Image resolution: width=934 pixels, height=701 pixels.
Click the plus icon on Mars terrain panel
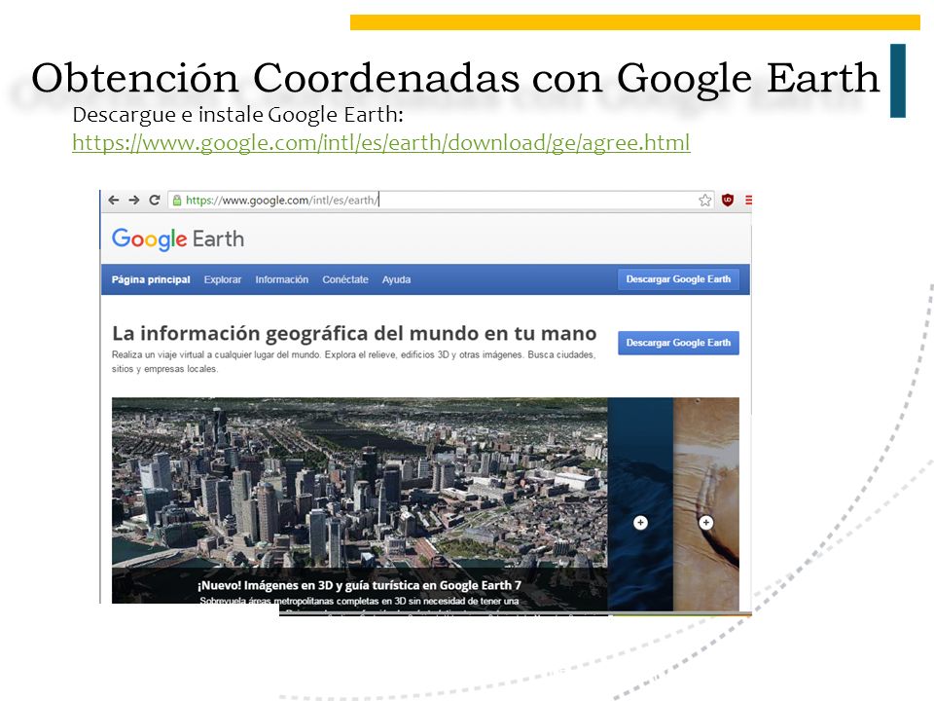tap(706, 523)
